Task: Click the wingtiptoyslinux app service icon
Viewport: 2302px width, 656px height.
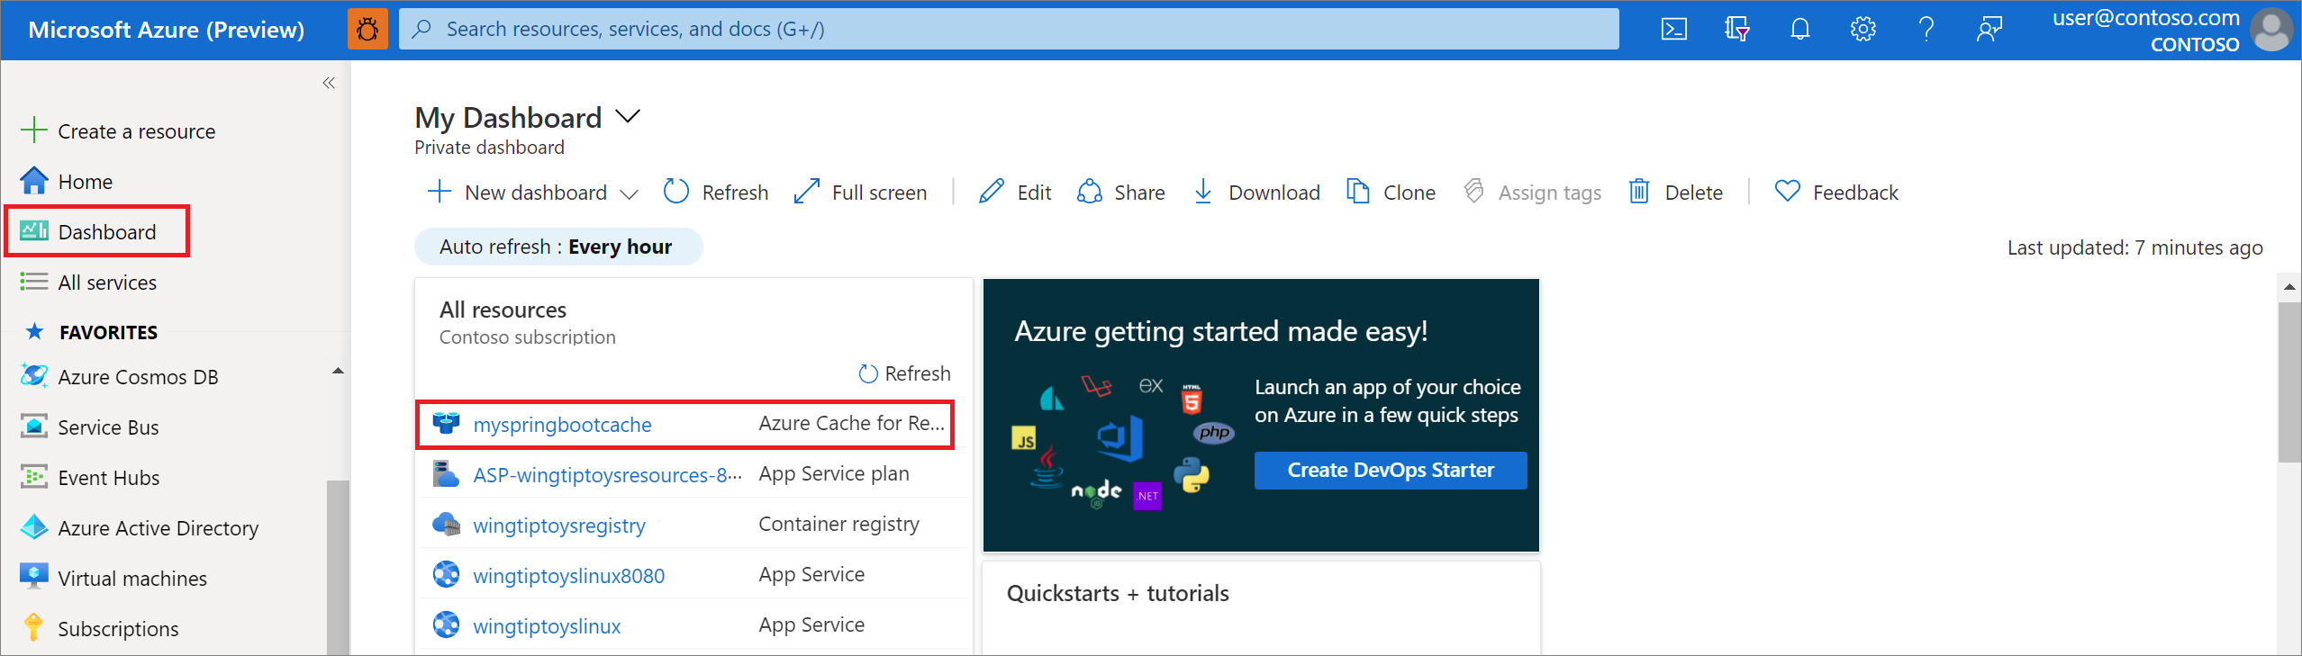Action: click(446, 625)
